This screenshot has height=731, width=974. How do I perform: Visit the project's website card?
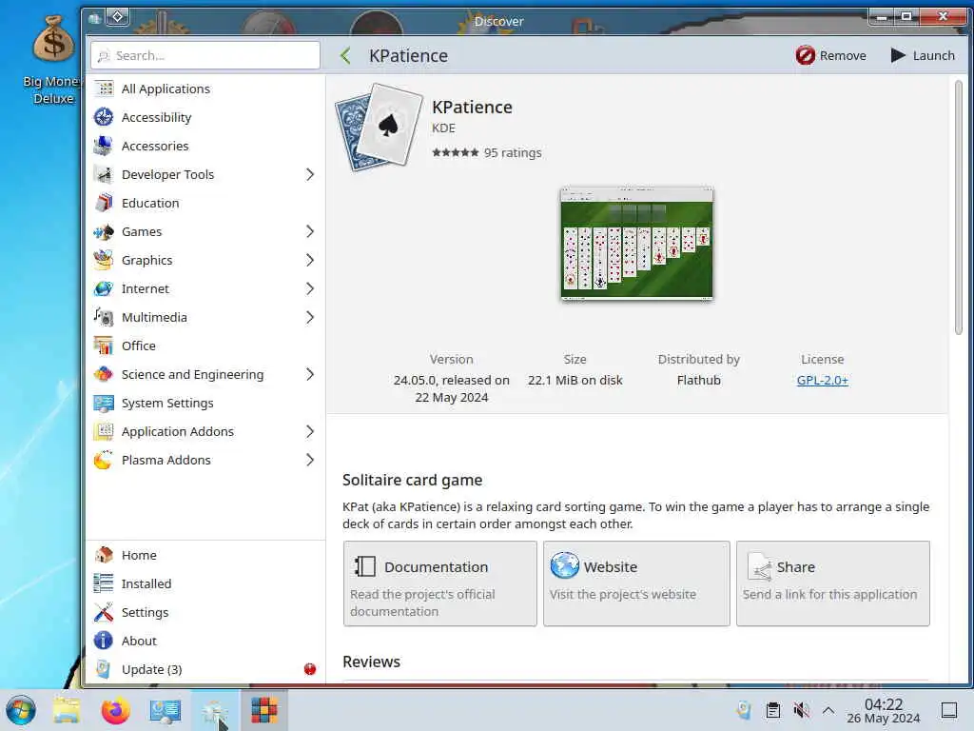(636, 583)
